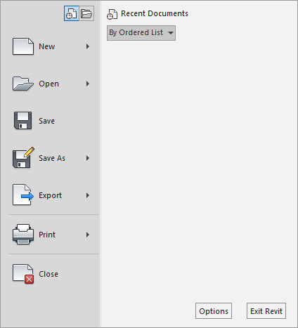Expand the Print submenu arrow
Image resolution: width=298 pixels, height=328 pixels.
[88, 235]
